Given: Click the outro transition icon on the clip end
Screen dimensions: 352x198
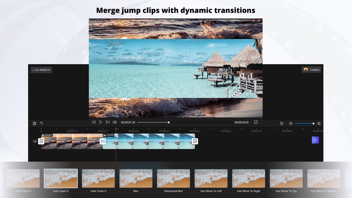Looking at the screenshot, I should pos(195,141).
